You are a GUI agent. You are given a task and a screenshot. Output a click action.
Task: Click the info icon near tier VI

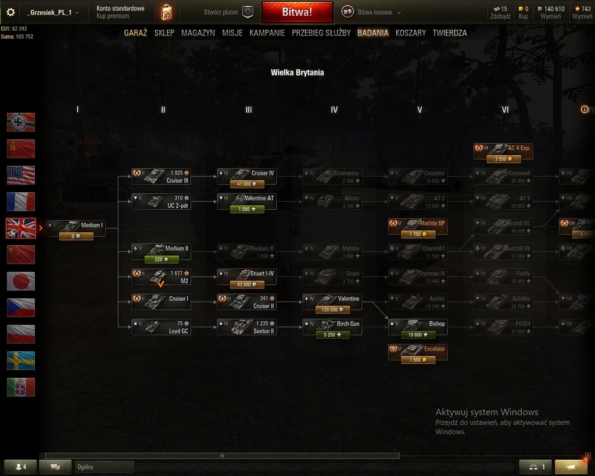(x=585, y=109)
